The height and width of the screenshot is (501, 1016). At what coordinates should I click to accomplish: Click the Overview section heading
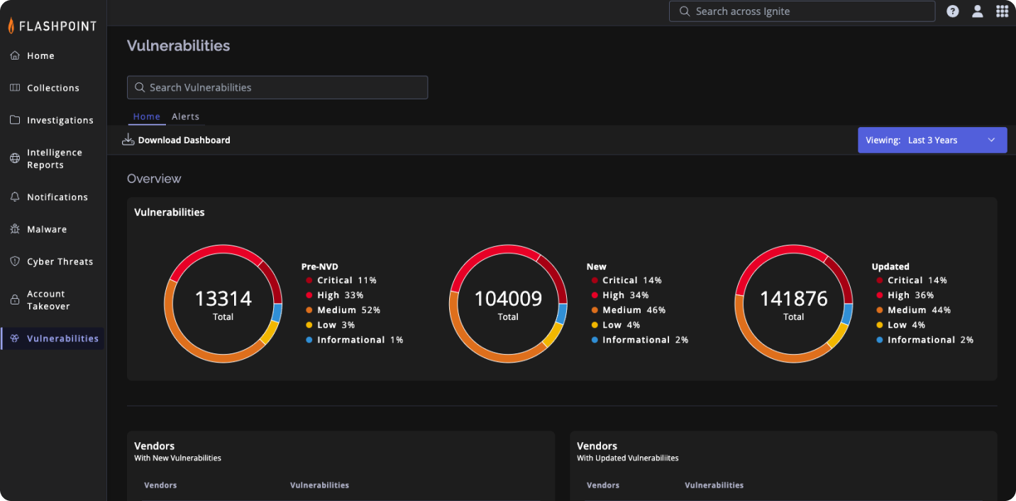pyautogui.click(x=154, y=179)
